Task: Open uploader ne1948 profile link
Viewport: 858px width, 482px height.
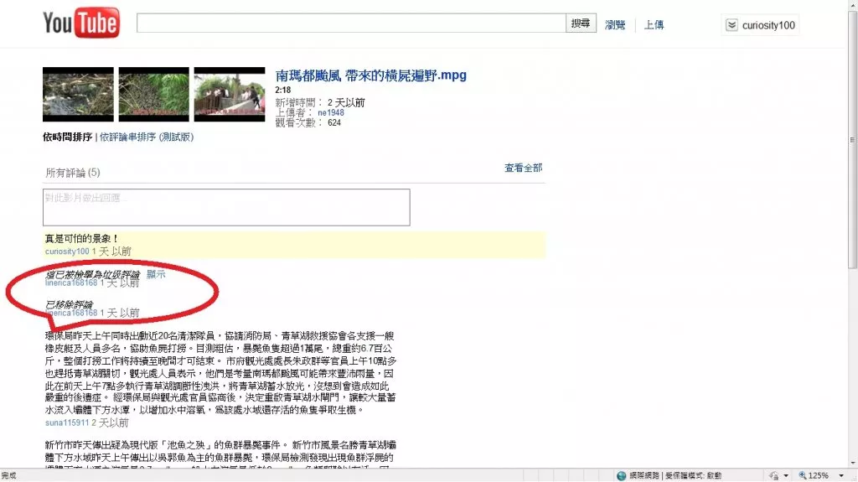Action: (x=331, y=113)
